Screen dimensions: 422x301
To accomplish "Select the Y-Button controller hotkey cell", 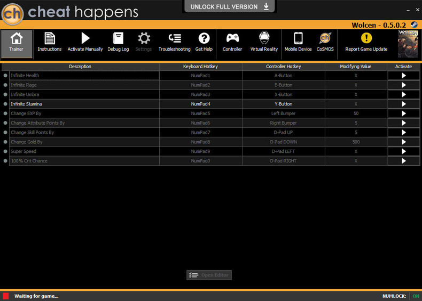I will [284, 104].
